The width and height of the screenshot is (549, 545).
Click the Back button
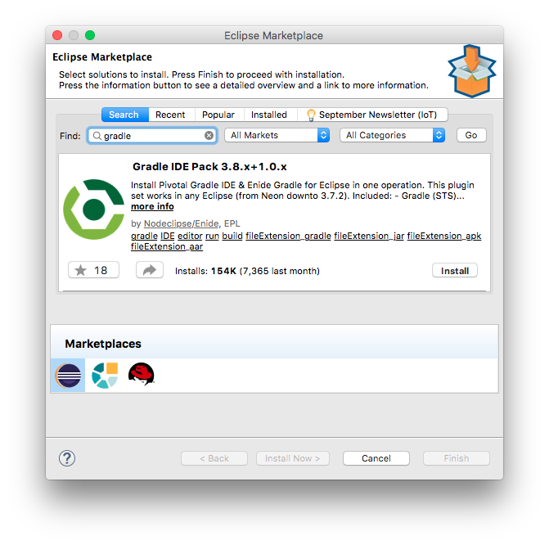coord(214,458)
